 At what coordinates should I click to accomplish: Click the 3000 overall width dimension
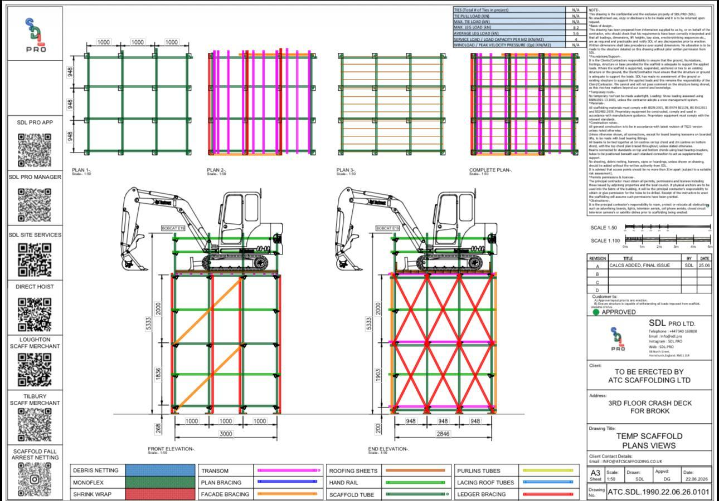pos(226,434)
